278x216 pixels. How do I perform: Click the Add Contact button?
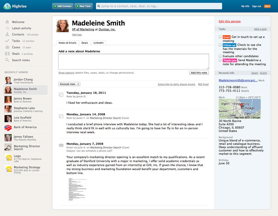(63, 6)
